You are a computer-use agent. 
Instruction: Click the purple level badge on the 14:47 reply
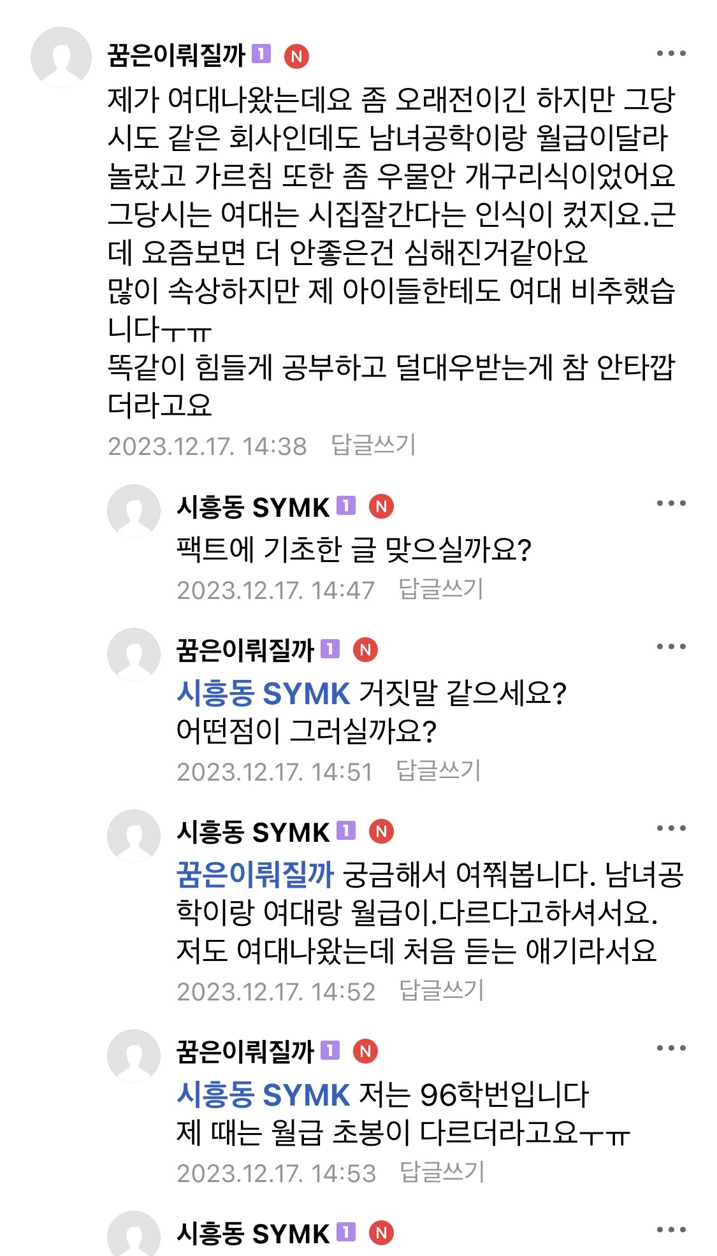(x=345, y=506)
